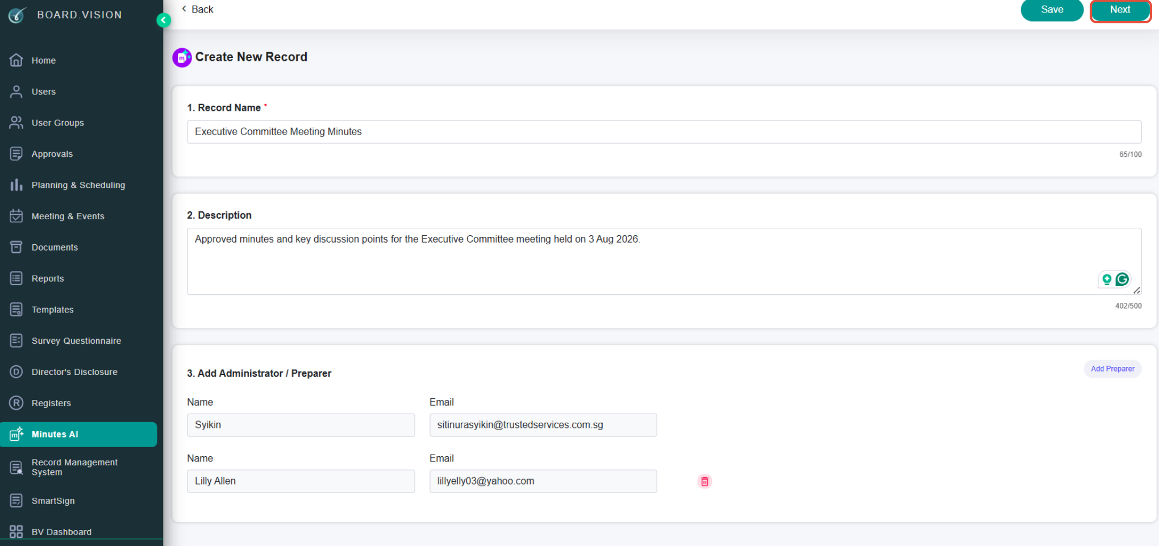The image size is (1159, 546).
Task: Click the Add Preparer button
Action: tap(1112, 369)
